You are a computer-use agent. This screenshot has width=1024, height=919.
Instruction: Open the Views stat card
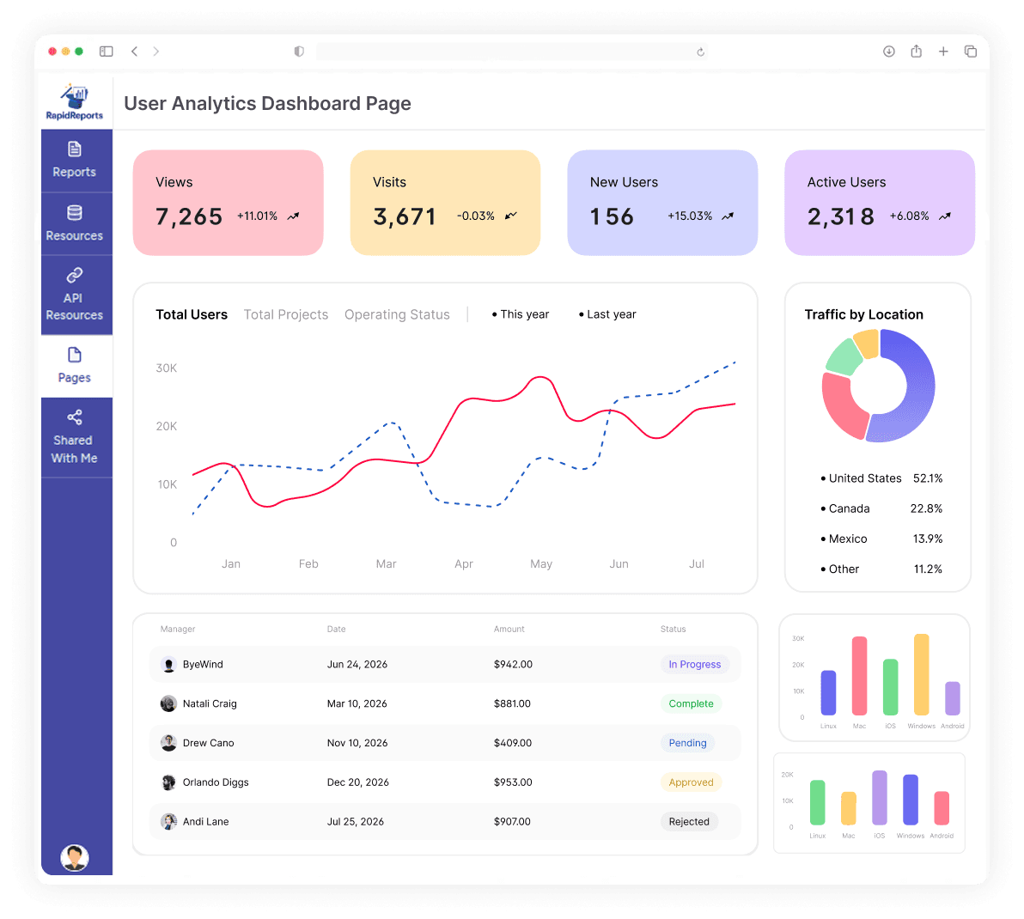(x=228, y=203)
